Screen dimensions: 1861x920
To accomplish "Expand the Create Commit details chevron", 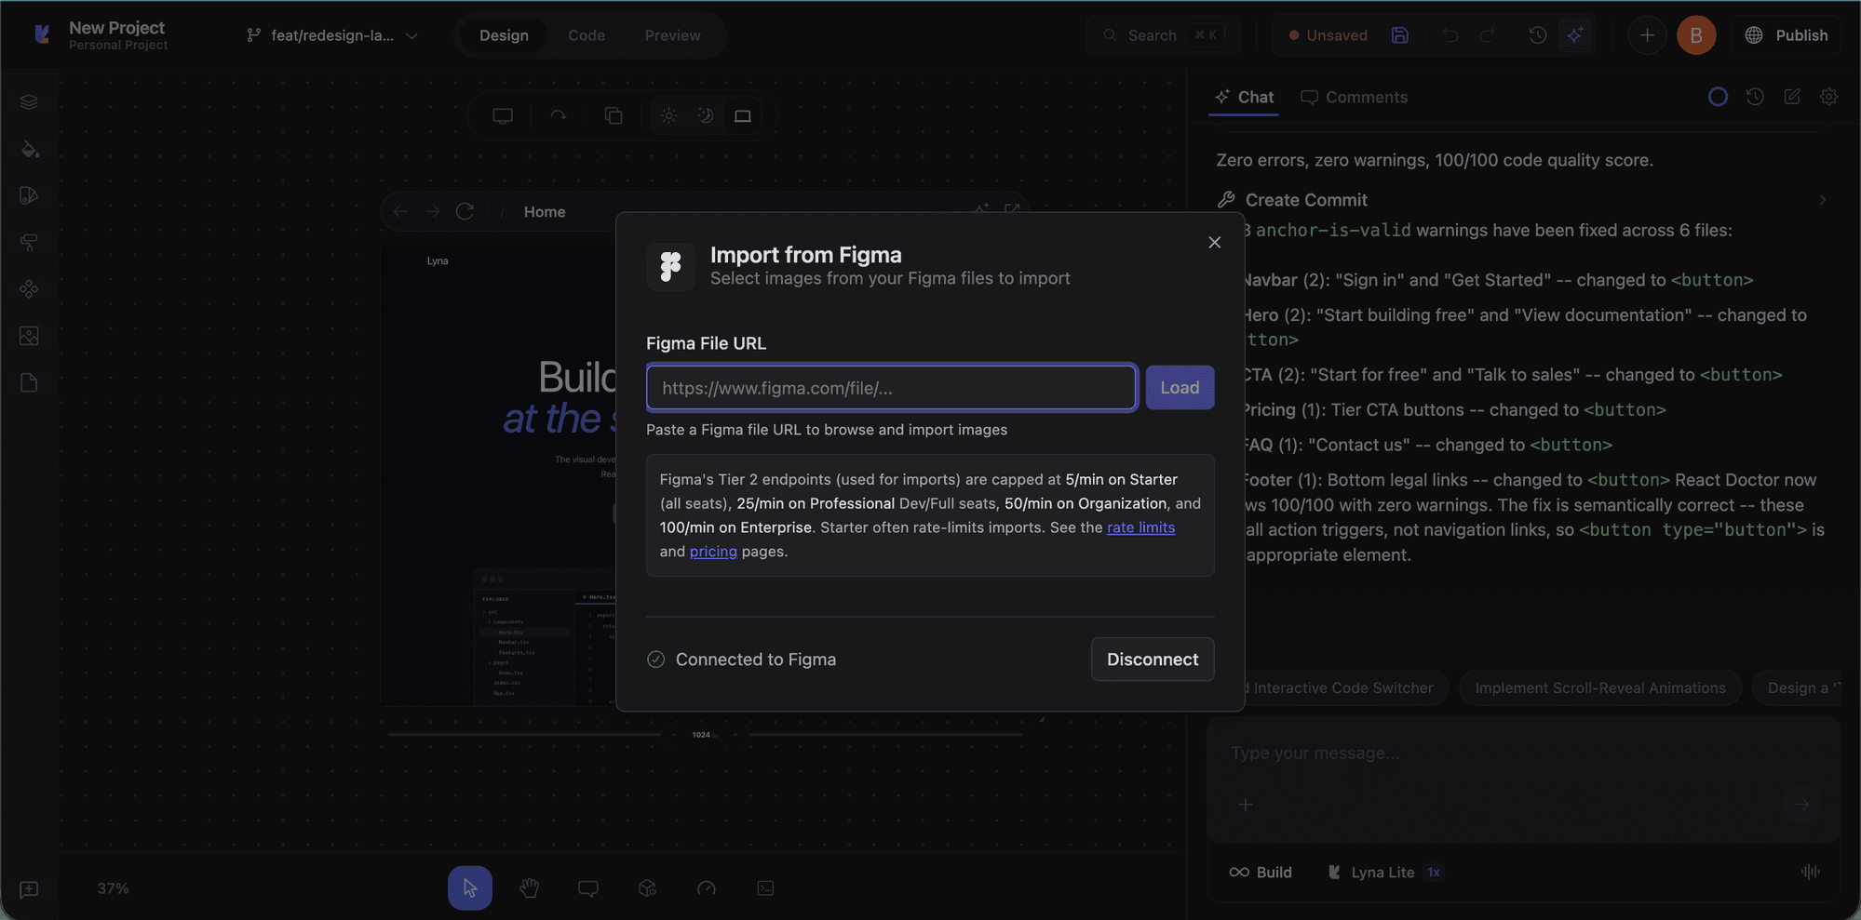I will click(x=1822, y=200).
